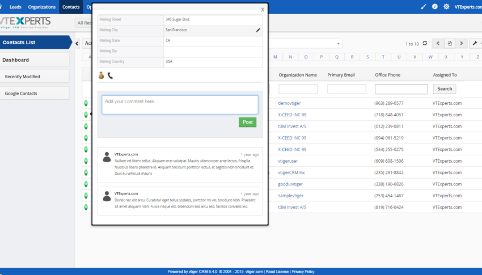Sort by Assigned To column header
482x275 pixels.
(x=445, y=75)
